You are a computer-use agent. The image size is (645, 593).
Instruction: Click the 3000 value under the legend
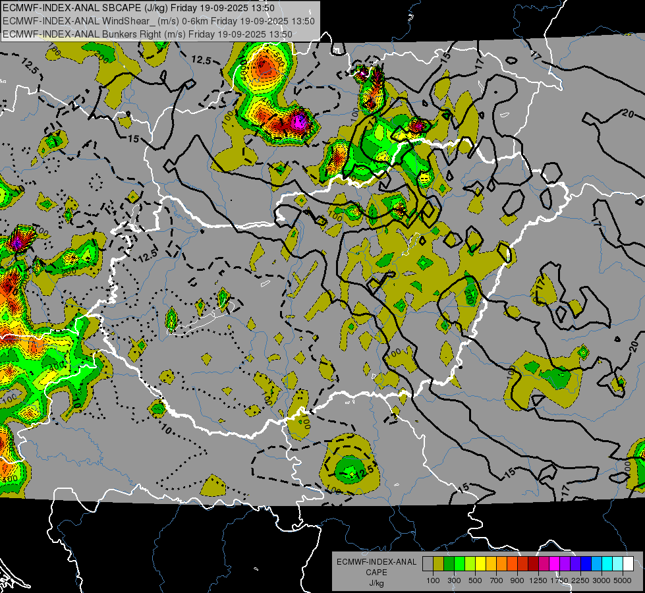[x=602, y=580]
